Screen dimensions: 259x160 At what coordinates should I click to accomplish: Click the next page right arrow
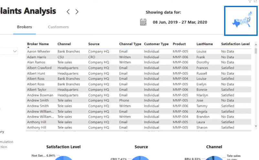pyautogui.click(x=77, y=12)
